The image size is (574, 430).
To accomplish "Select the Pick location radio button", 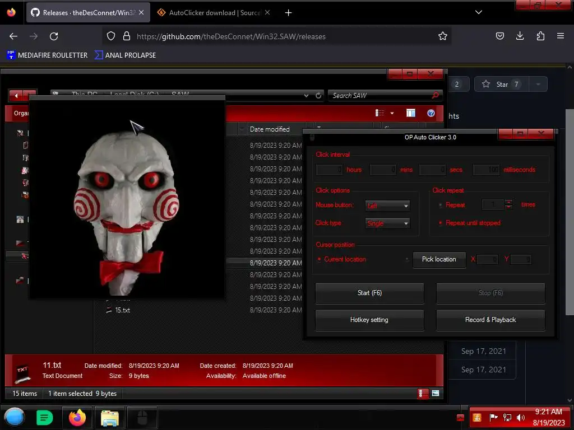I will point(407,259).
